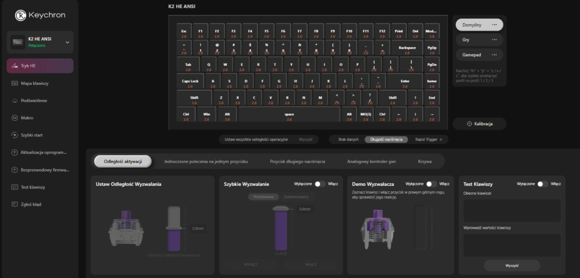Click the Wyczyść button in Test Klawiszy
Image resolution: width=580 pixels, height=278 pixels.
coord(512,266)
